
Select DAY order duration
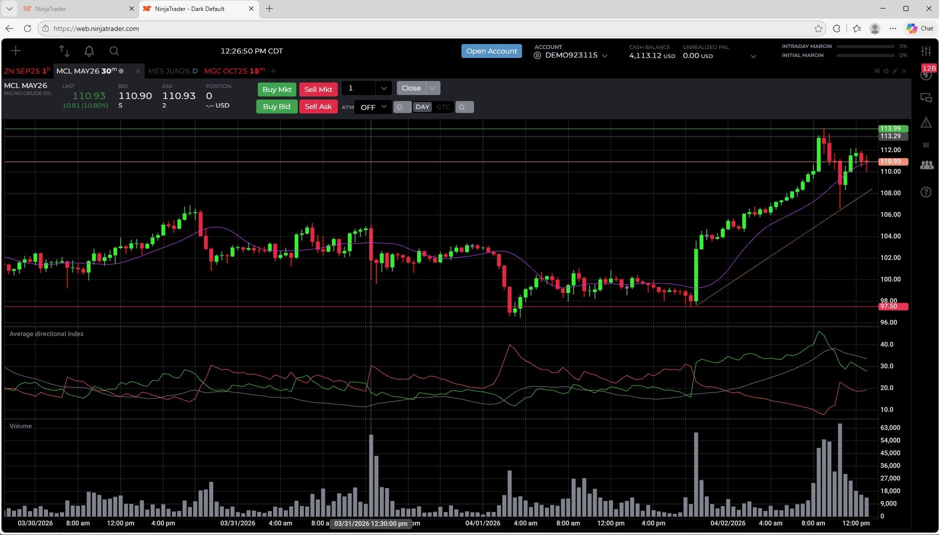(x=422, y=106)
